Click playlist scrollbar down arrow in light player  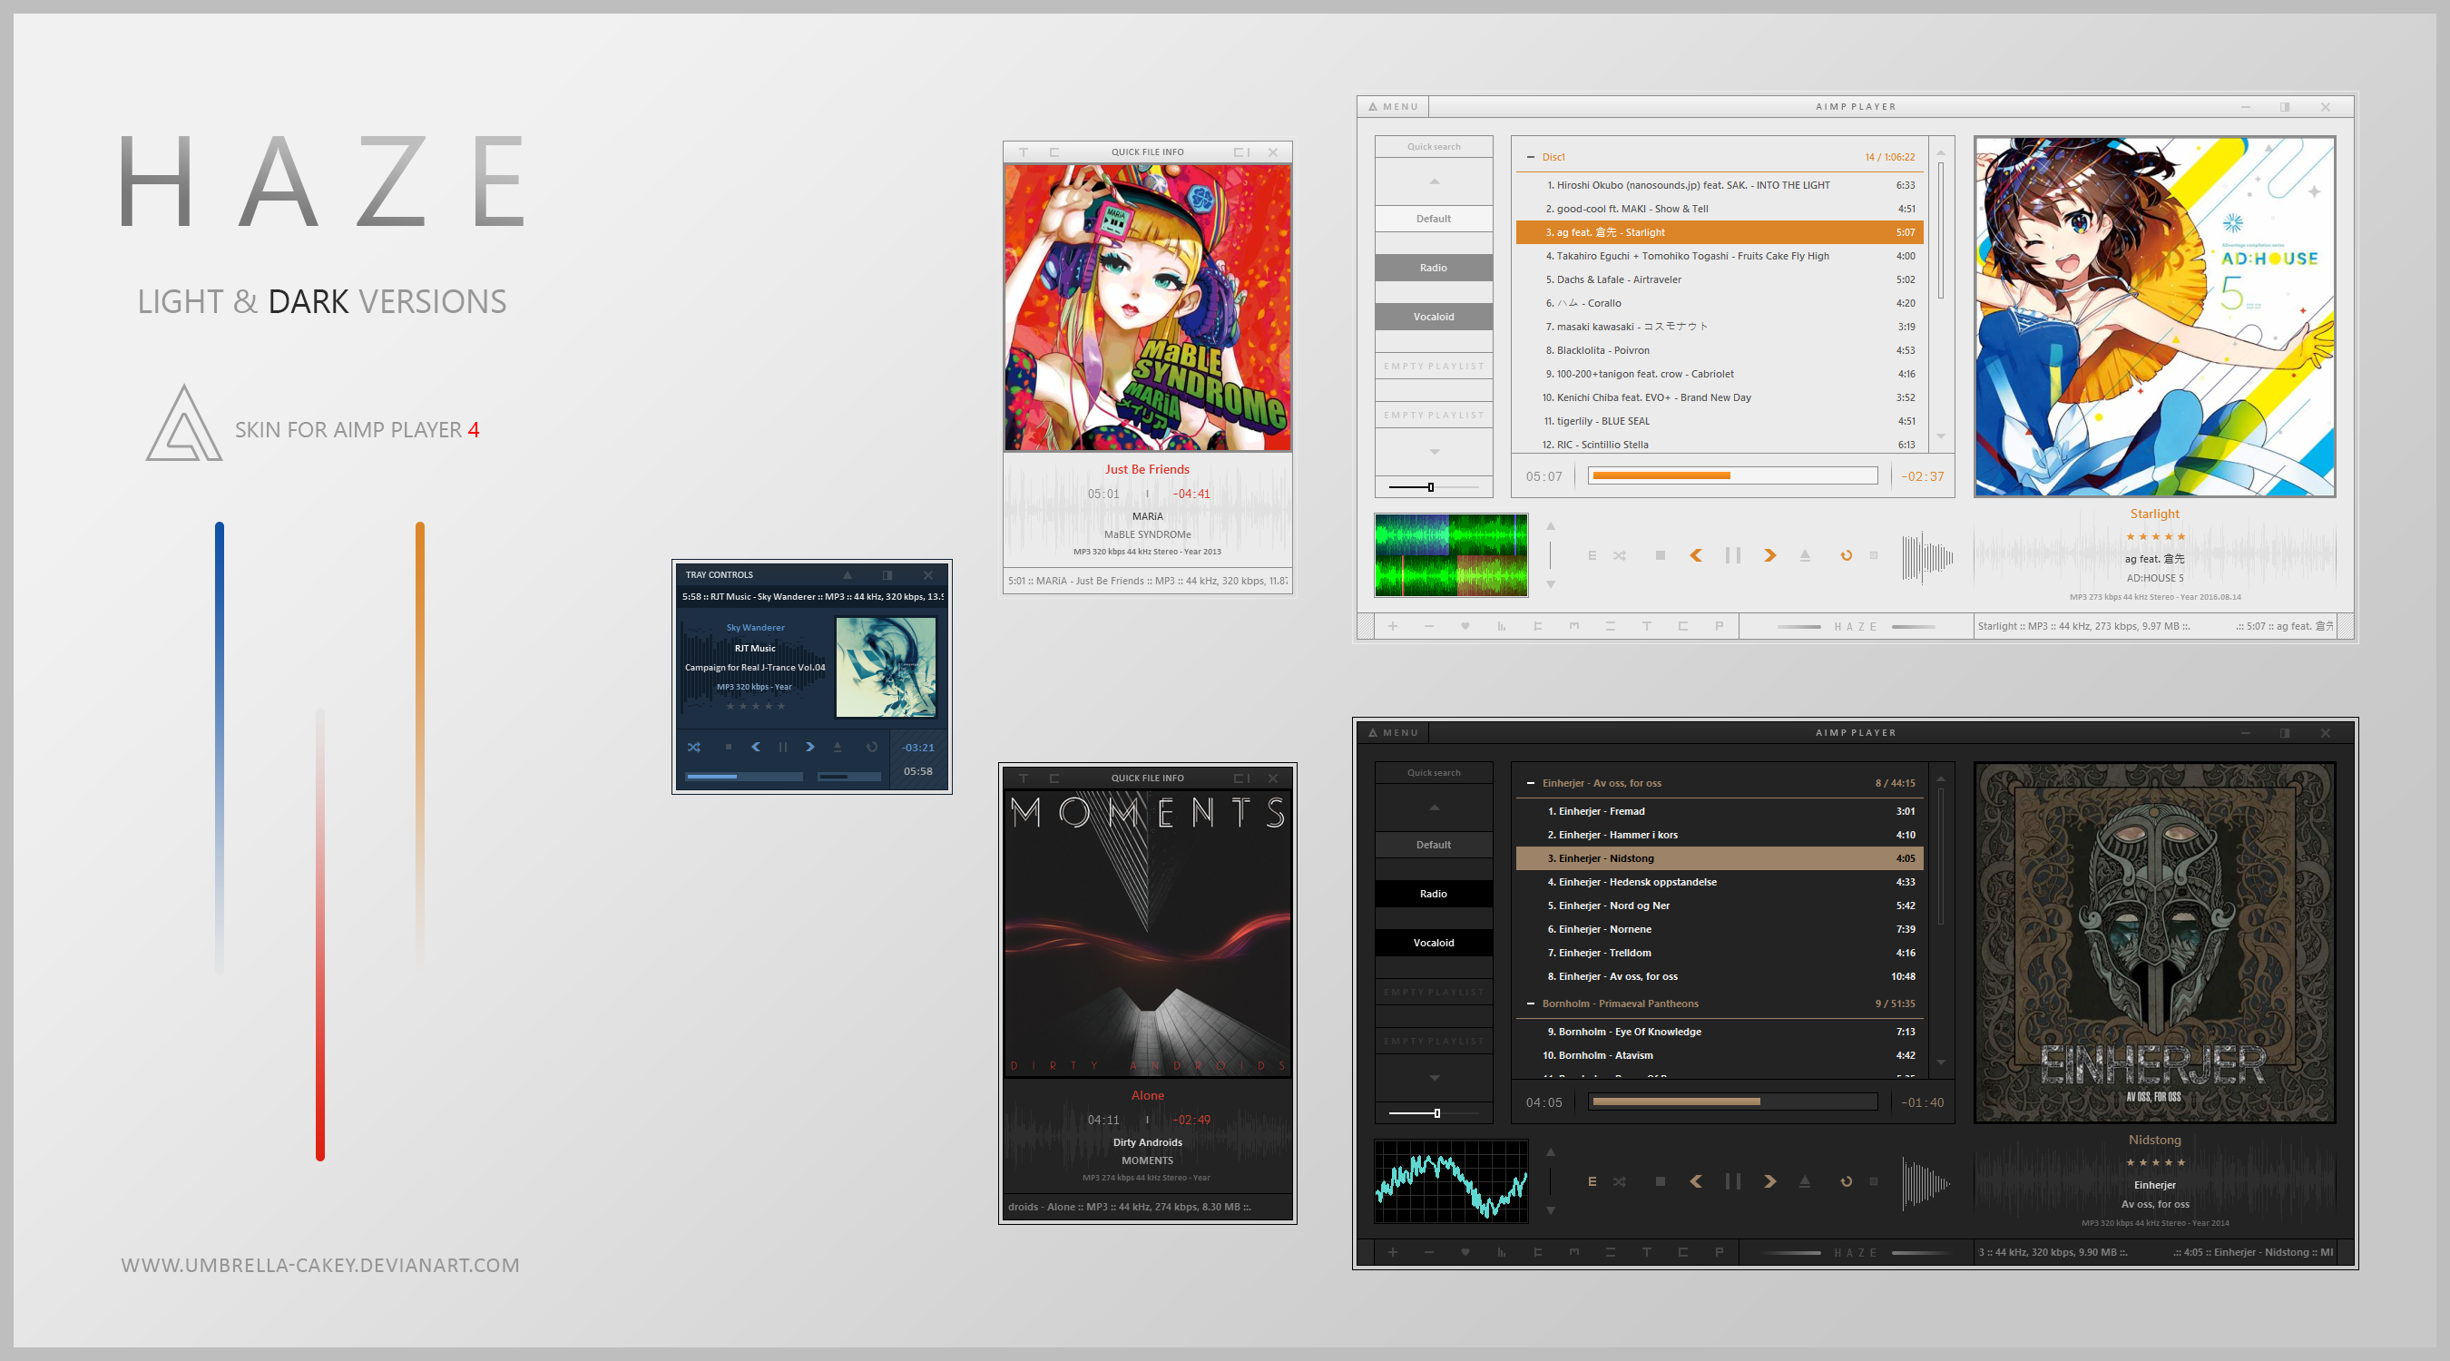[1940, 436]
